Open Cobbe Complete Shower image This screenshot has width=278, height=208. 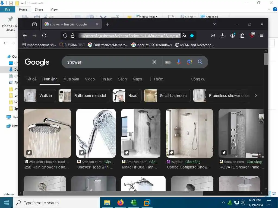point(189,133)
